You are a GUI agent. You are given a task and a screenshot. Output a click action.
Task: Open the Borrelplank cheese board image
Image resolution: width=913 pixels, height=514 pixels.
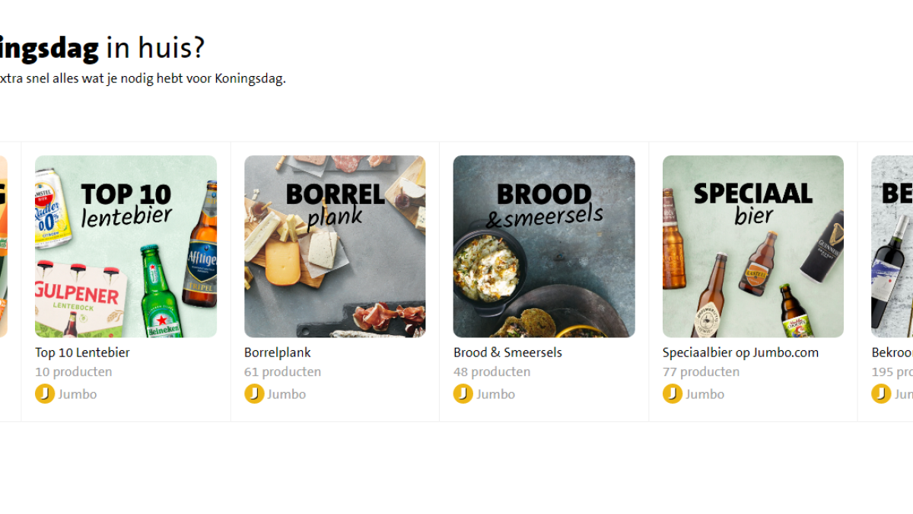(335, 246)
